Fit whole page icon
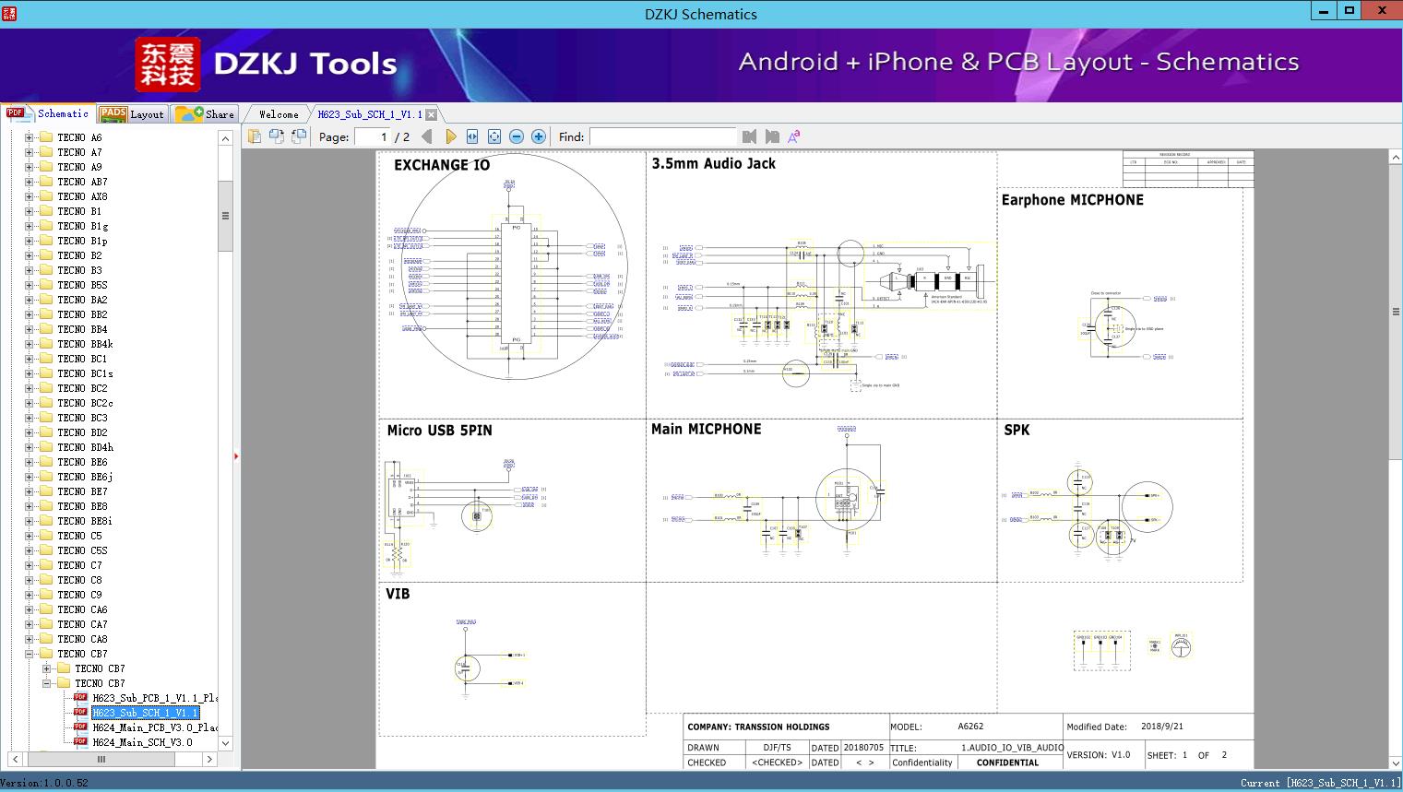 click(494, 136)
